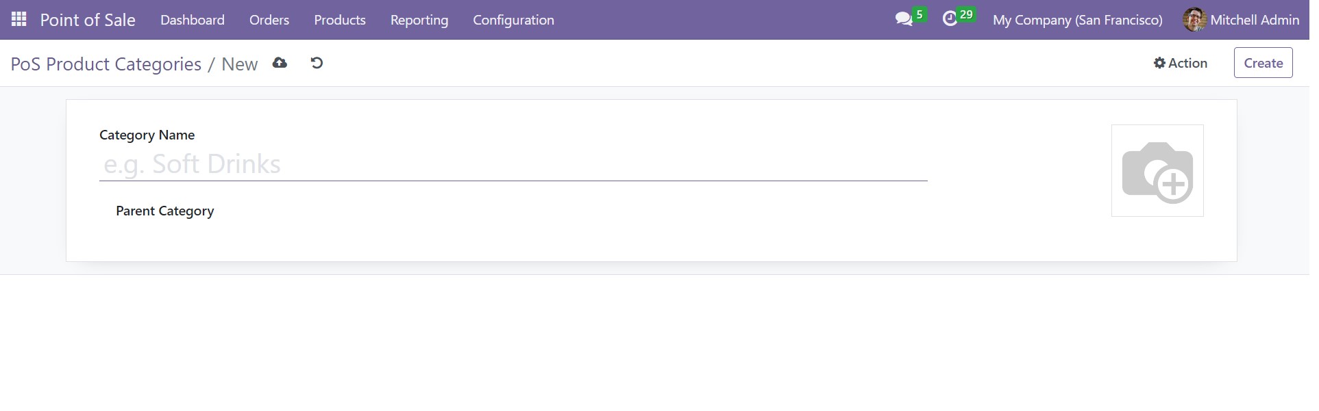Upload category image via camera placeholder
This screenshot has width=1319, height=411.
pyautogui.click(x=1157, y=171)
